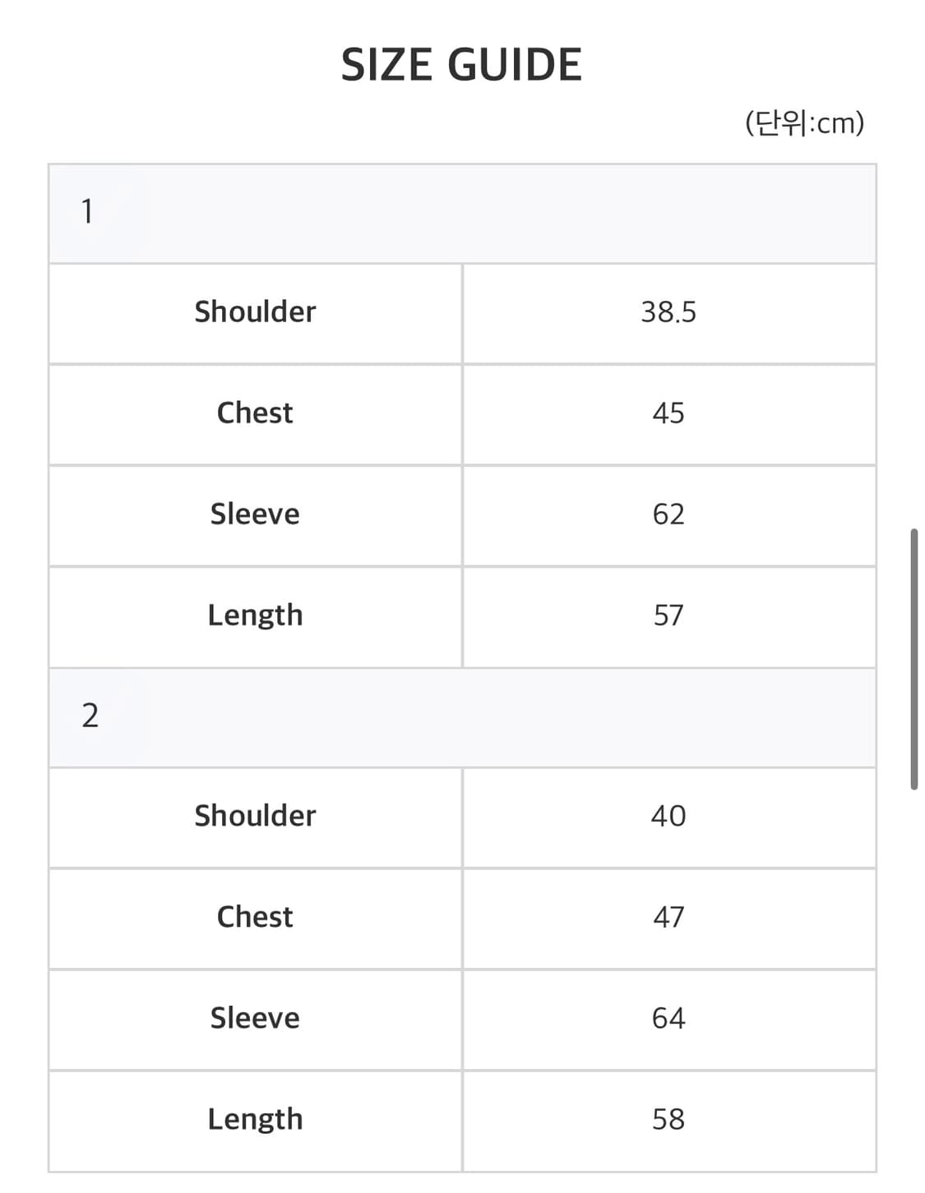This screenshot has height=1193, width=925.
Task: Click the Length label under size 1
Action: (x=255, y=615)
